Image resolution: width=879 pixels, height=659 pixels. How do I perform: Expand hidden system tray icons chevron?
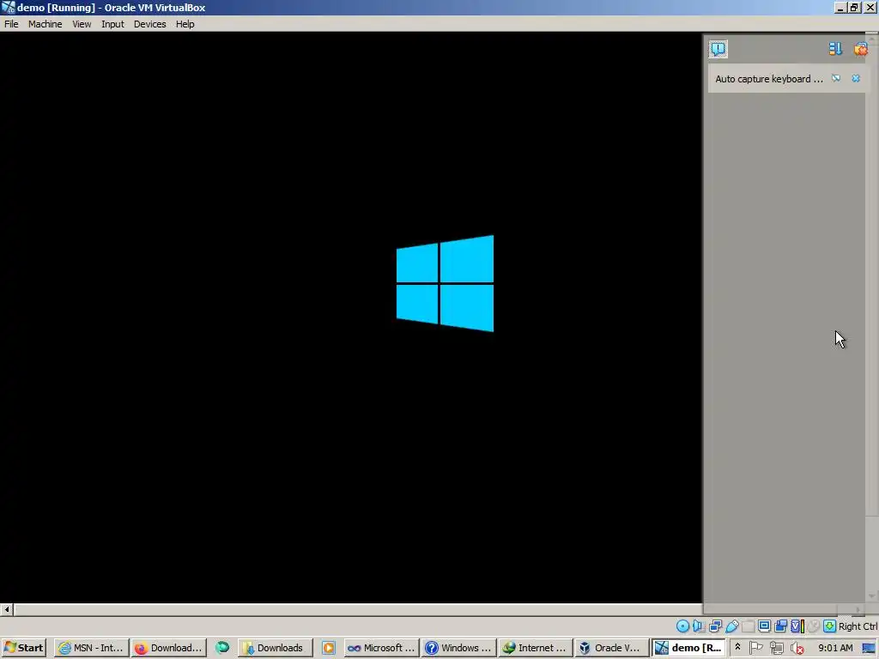pyautogui.click(x=737, y=647)
